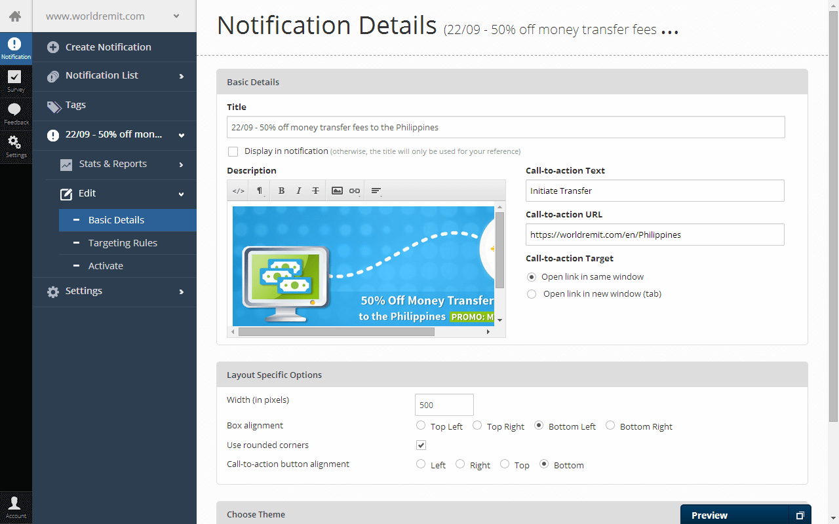Open the www.worldremit.com site dropdown

(114, 16)
